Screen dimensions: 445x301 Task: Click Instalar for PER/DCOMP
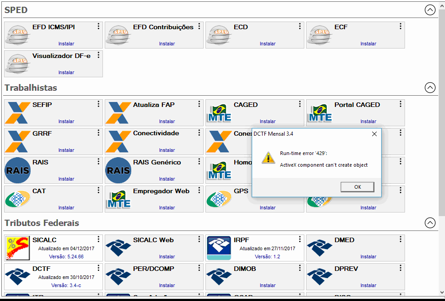pyautogui.click(x=167, y=285)
